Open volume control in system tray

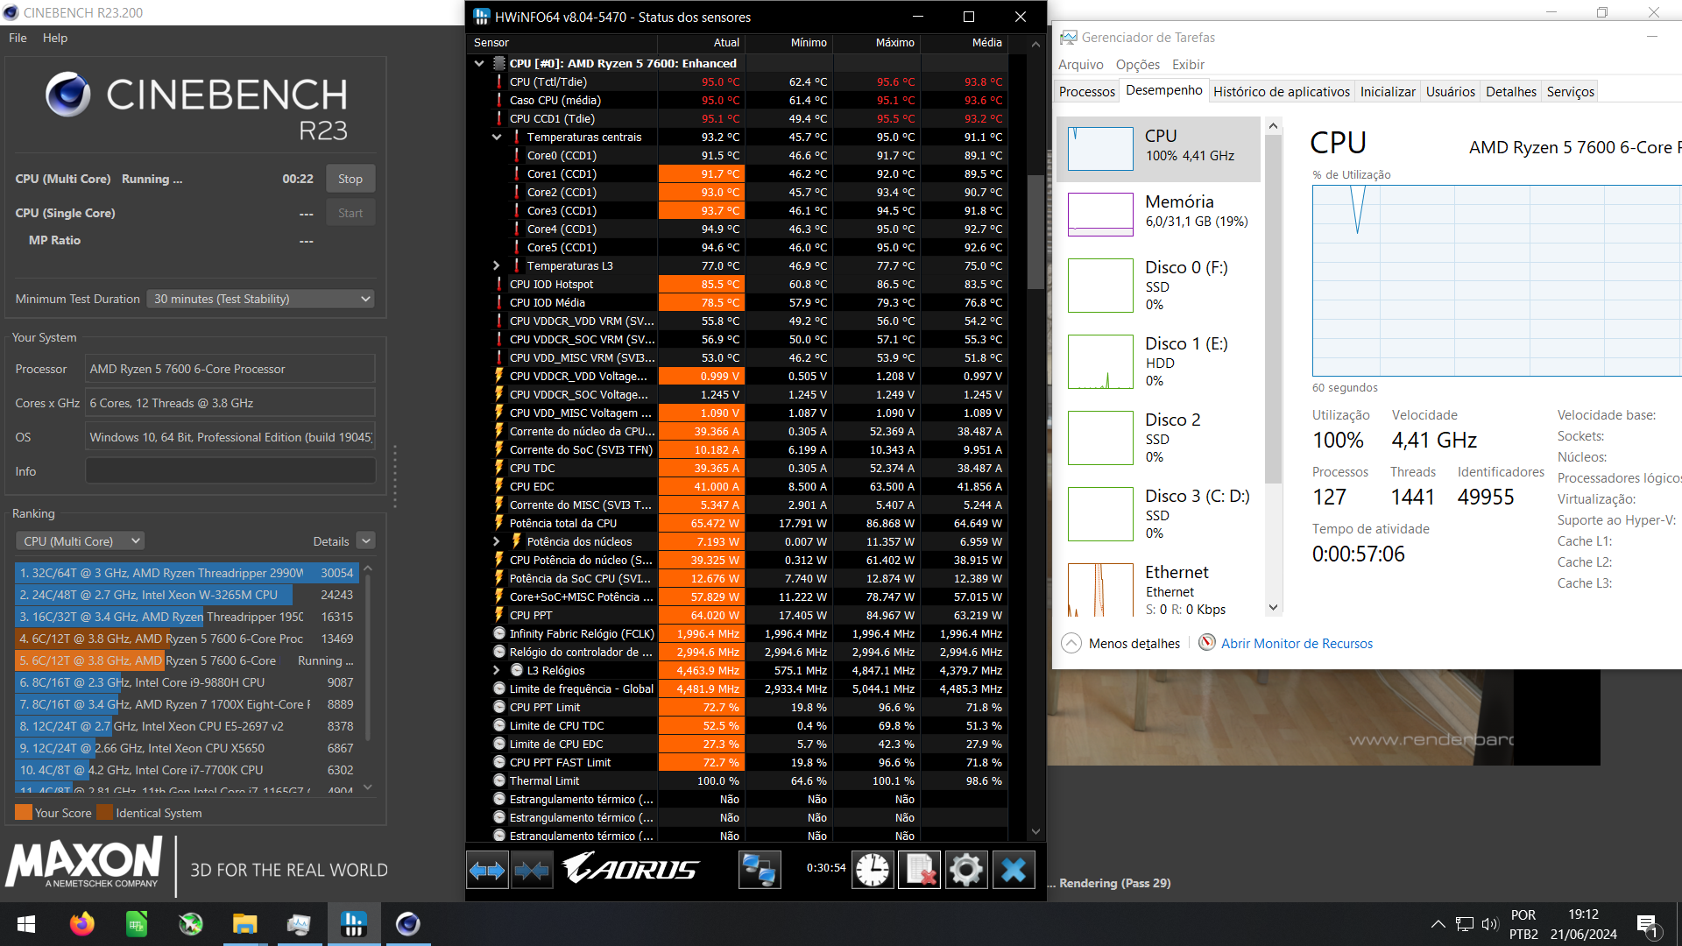pyautogui.click(x=1489, y=924)
